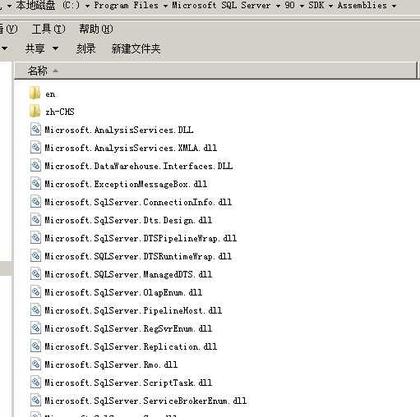The image size is (420, 417).
Task: Click the 新建文件夹 button
Action: click(136, 48)
